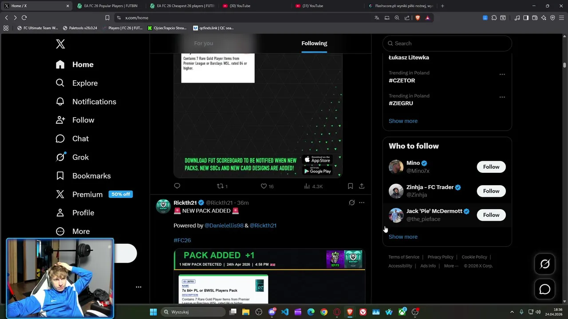The height and width of the screenshot is (319, 568).
Task: Follow Mino
Action: 491,167
